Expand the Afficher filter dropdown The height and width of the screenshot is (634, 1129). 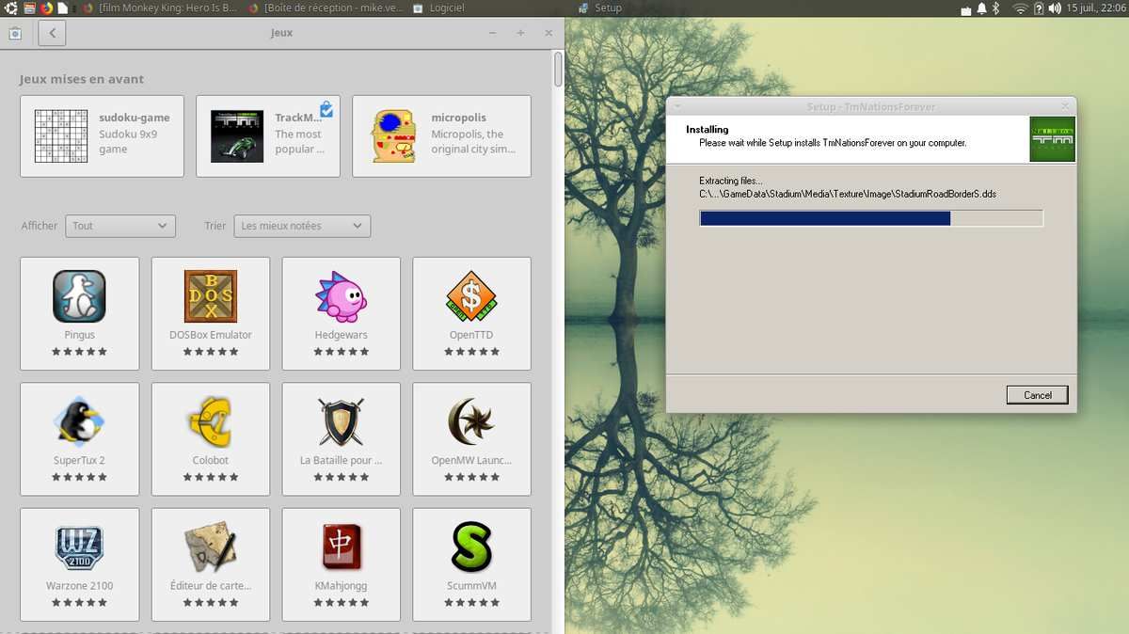coord(120,226)
